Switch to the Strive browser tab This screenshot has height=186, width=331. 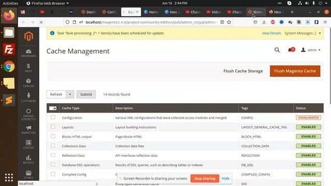click(x=255, y=12)
